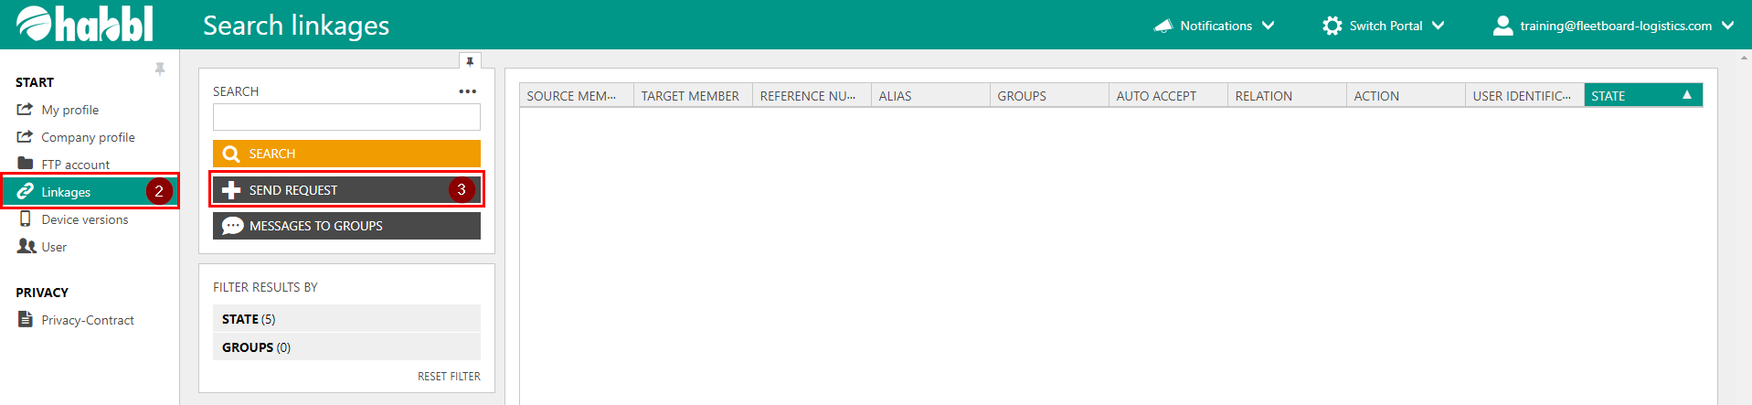Click the Notifications megaphone icon

(1163, 26)
